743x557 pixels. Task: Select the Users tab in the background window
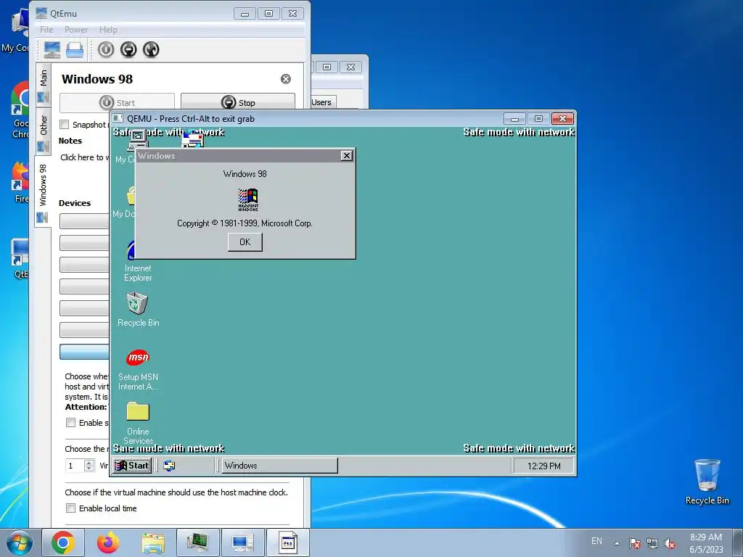tap(321, 102)
